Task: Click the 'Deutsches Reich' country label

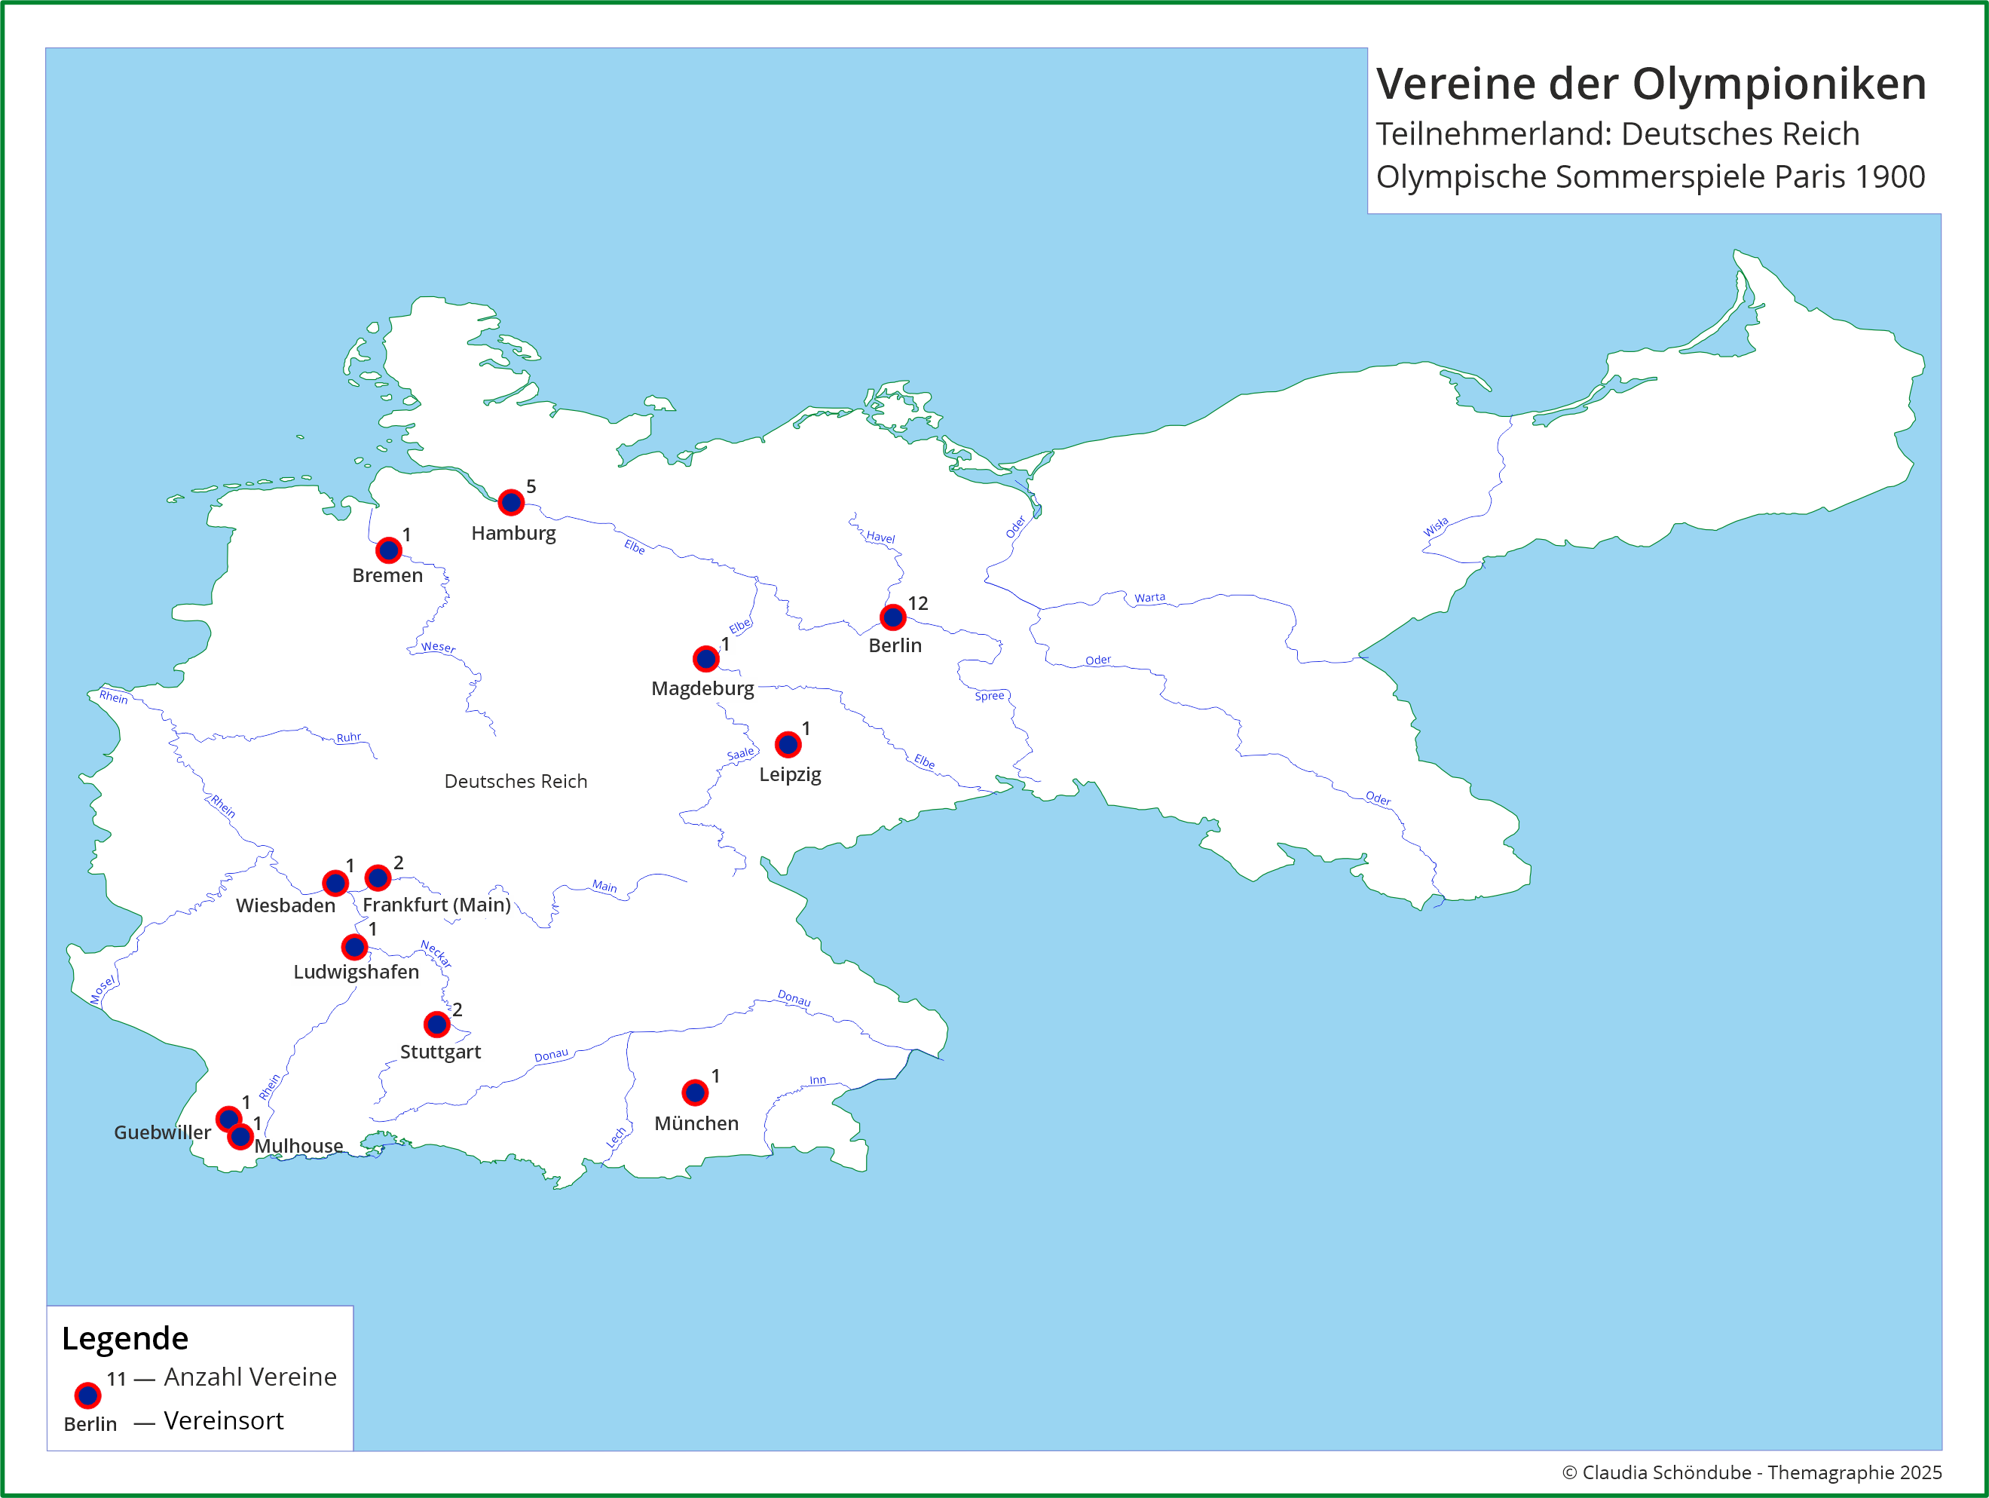Action: 516,781
